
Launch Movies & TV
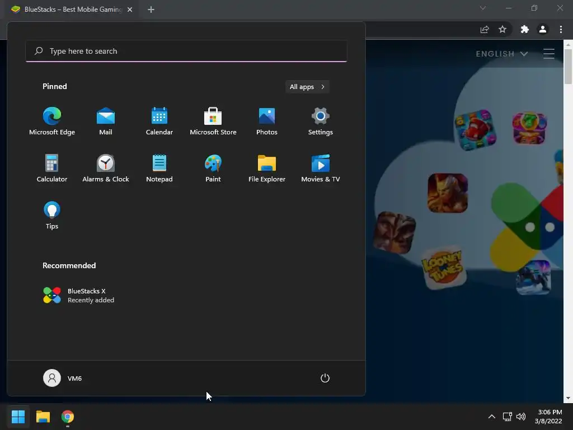click(x=321, y=168)
